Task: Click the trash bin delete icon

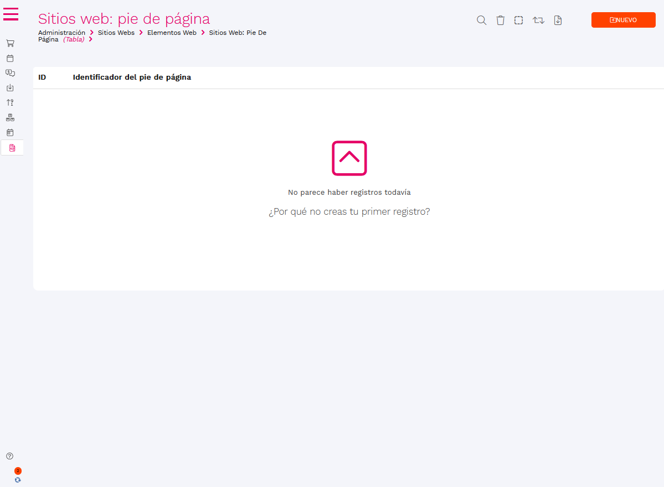Action: [500, 20]
